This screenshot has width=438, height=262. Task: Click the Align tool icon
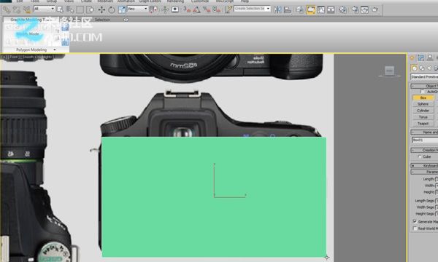click(x=288, y=10)
